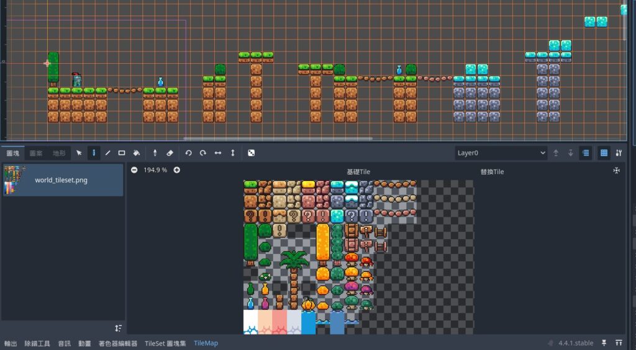The image size is (636, 350).
Task: Select the pink ground color tile
Action: [x=279, y=323]
